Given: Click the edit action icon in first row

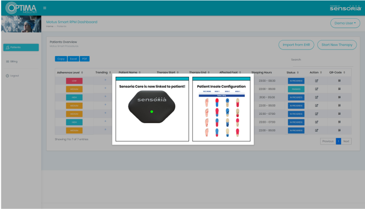Looking at the screenshot, I should (317, 81).
